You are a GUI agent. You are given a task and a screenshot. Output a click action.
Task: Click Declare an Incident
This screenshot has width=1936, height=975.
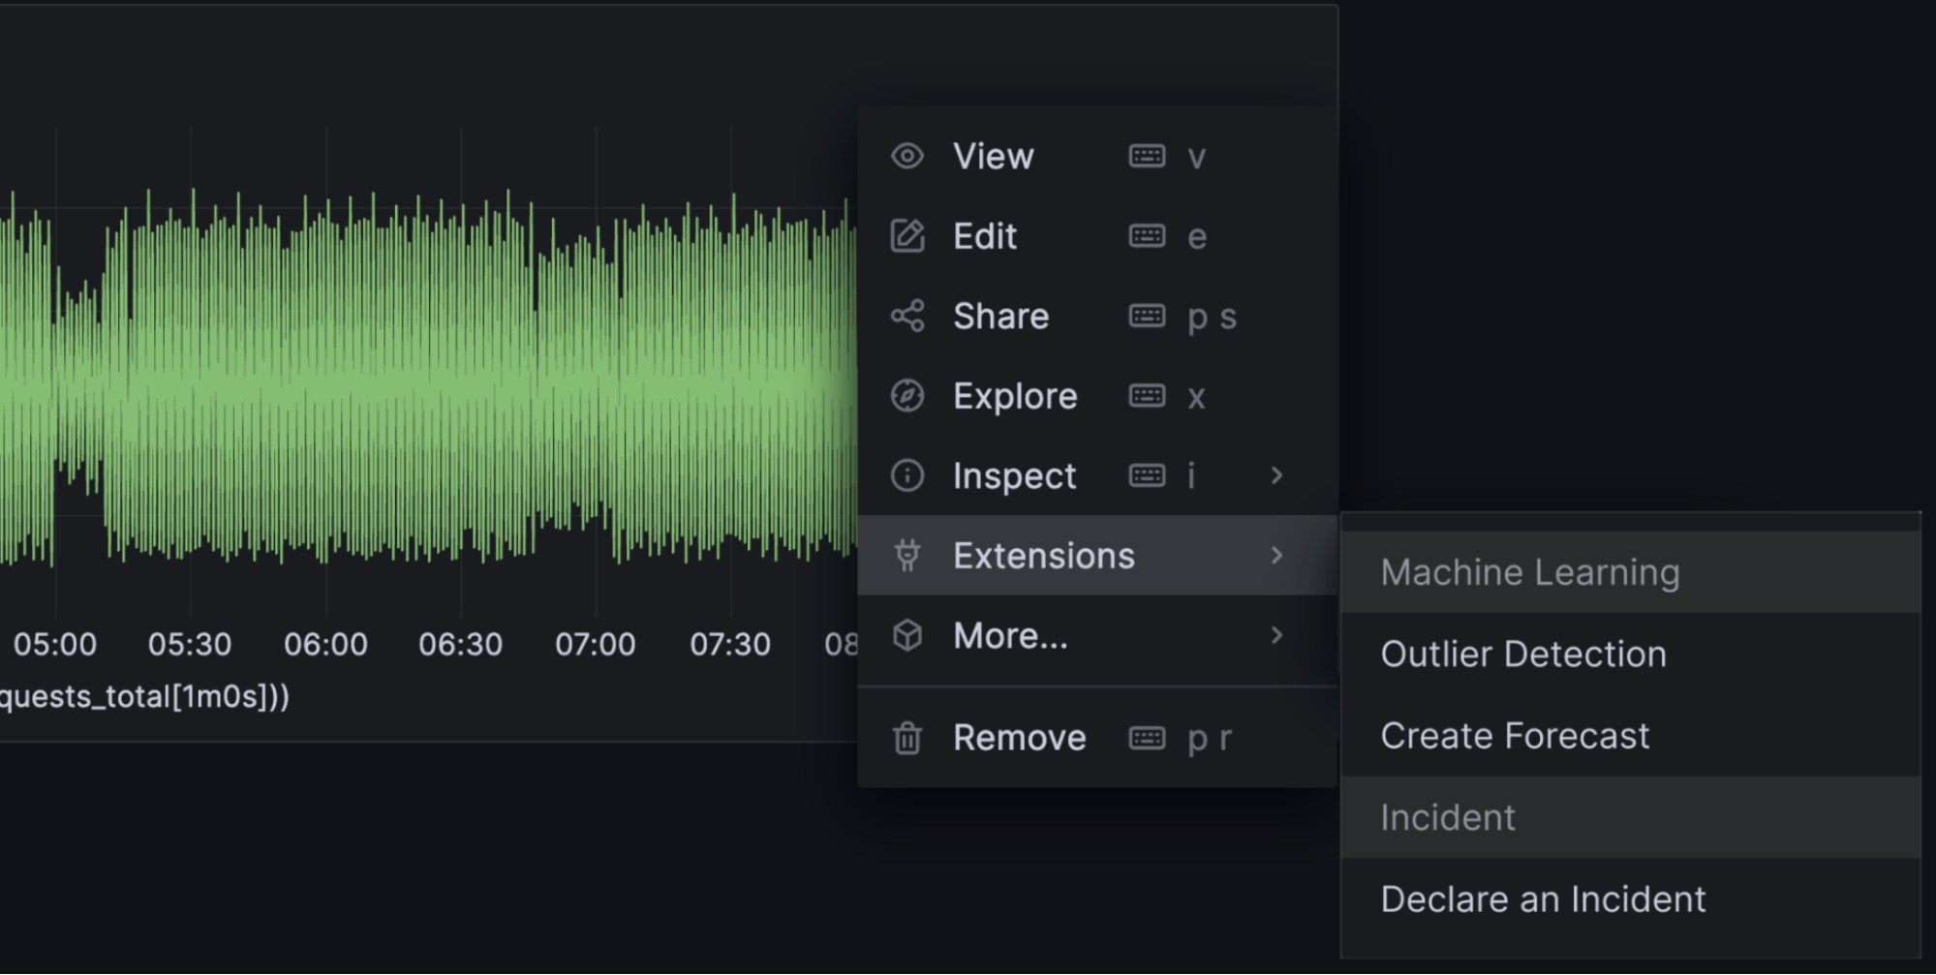tap(1543, 899)
